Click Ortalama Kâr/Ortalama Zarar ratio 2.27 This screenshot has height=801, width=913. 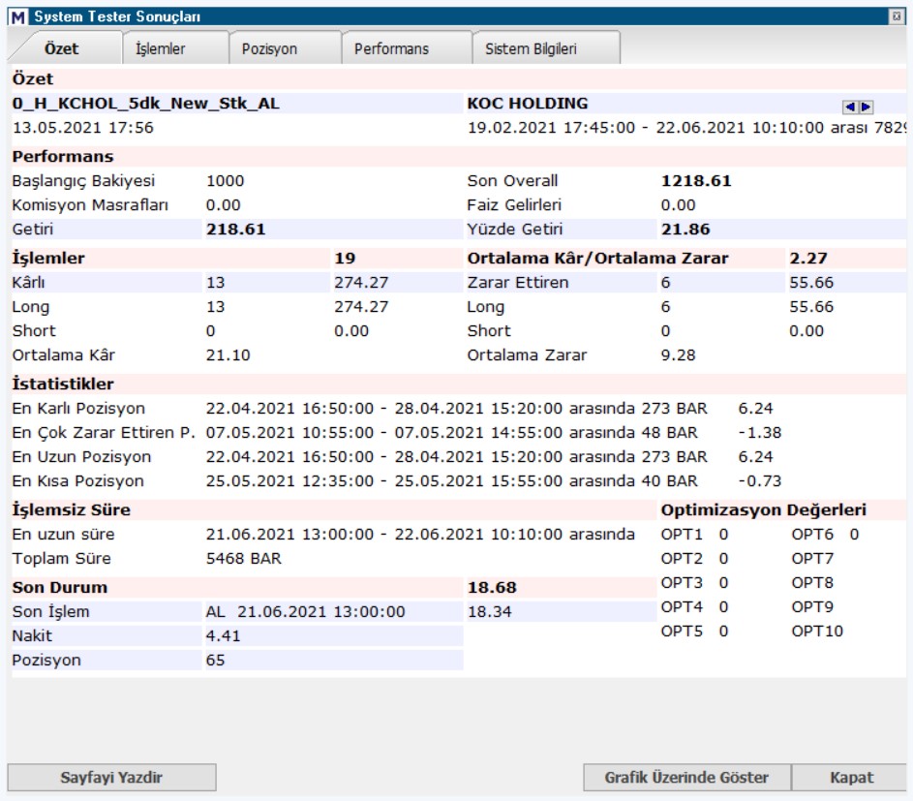(808, 258)
